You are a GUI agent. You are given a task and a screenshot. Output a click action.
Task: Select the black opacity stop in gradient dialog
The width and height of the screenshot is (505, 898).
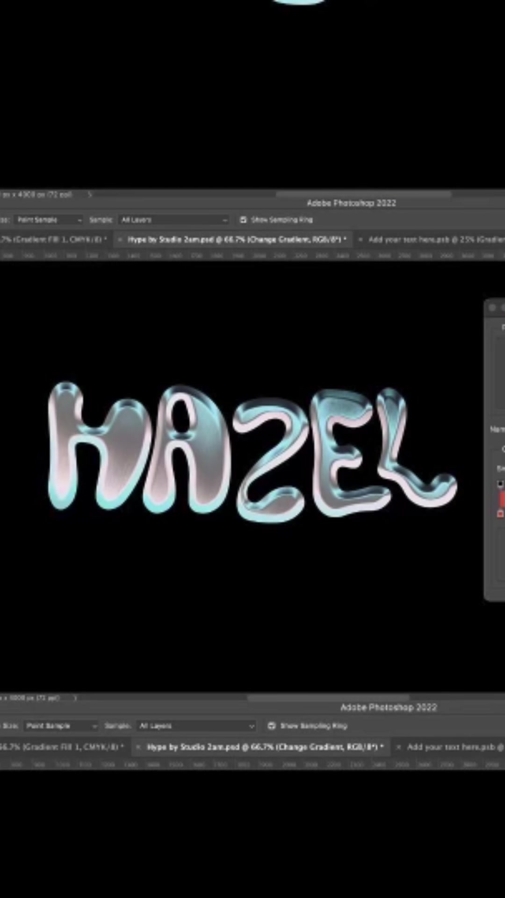(500, 484)
